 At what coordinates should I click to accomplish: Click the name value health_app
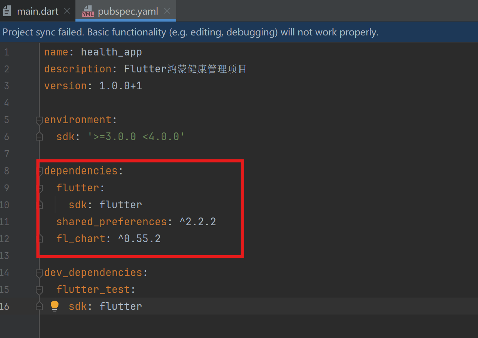(x=111, y=52)
